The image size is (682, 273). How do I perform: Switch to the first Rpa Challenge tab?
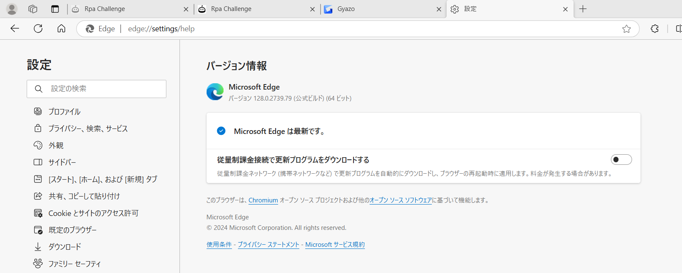point(130,9)
